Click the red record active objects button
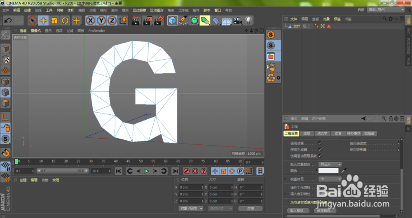The width and height of the screenshot is (412, 218). [x=186, y=171]
